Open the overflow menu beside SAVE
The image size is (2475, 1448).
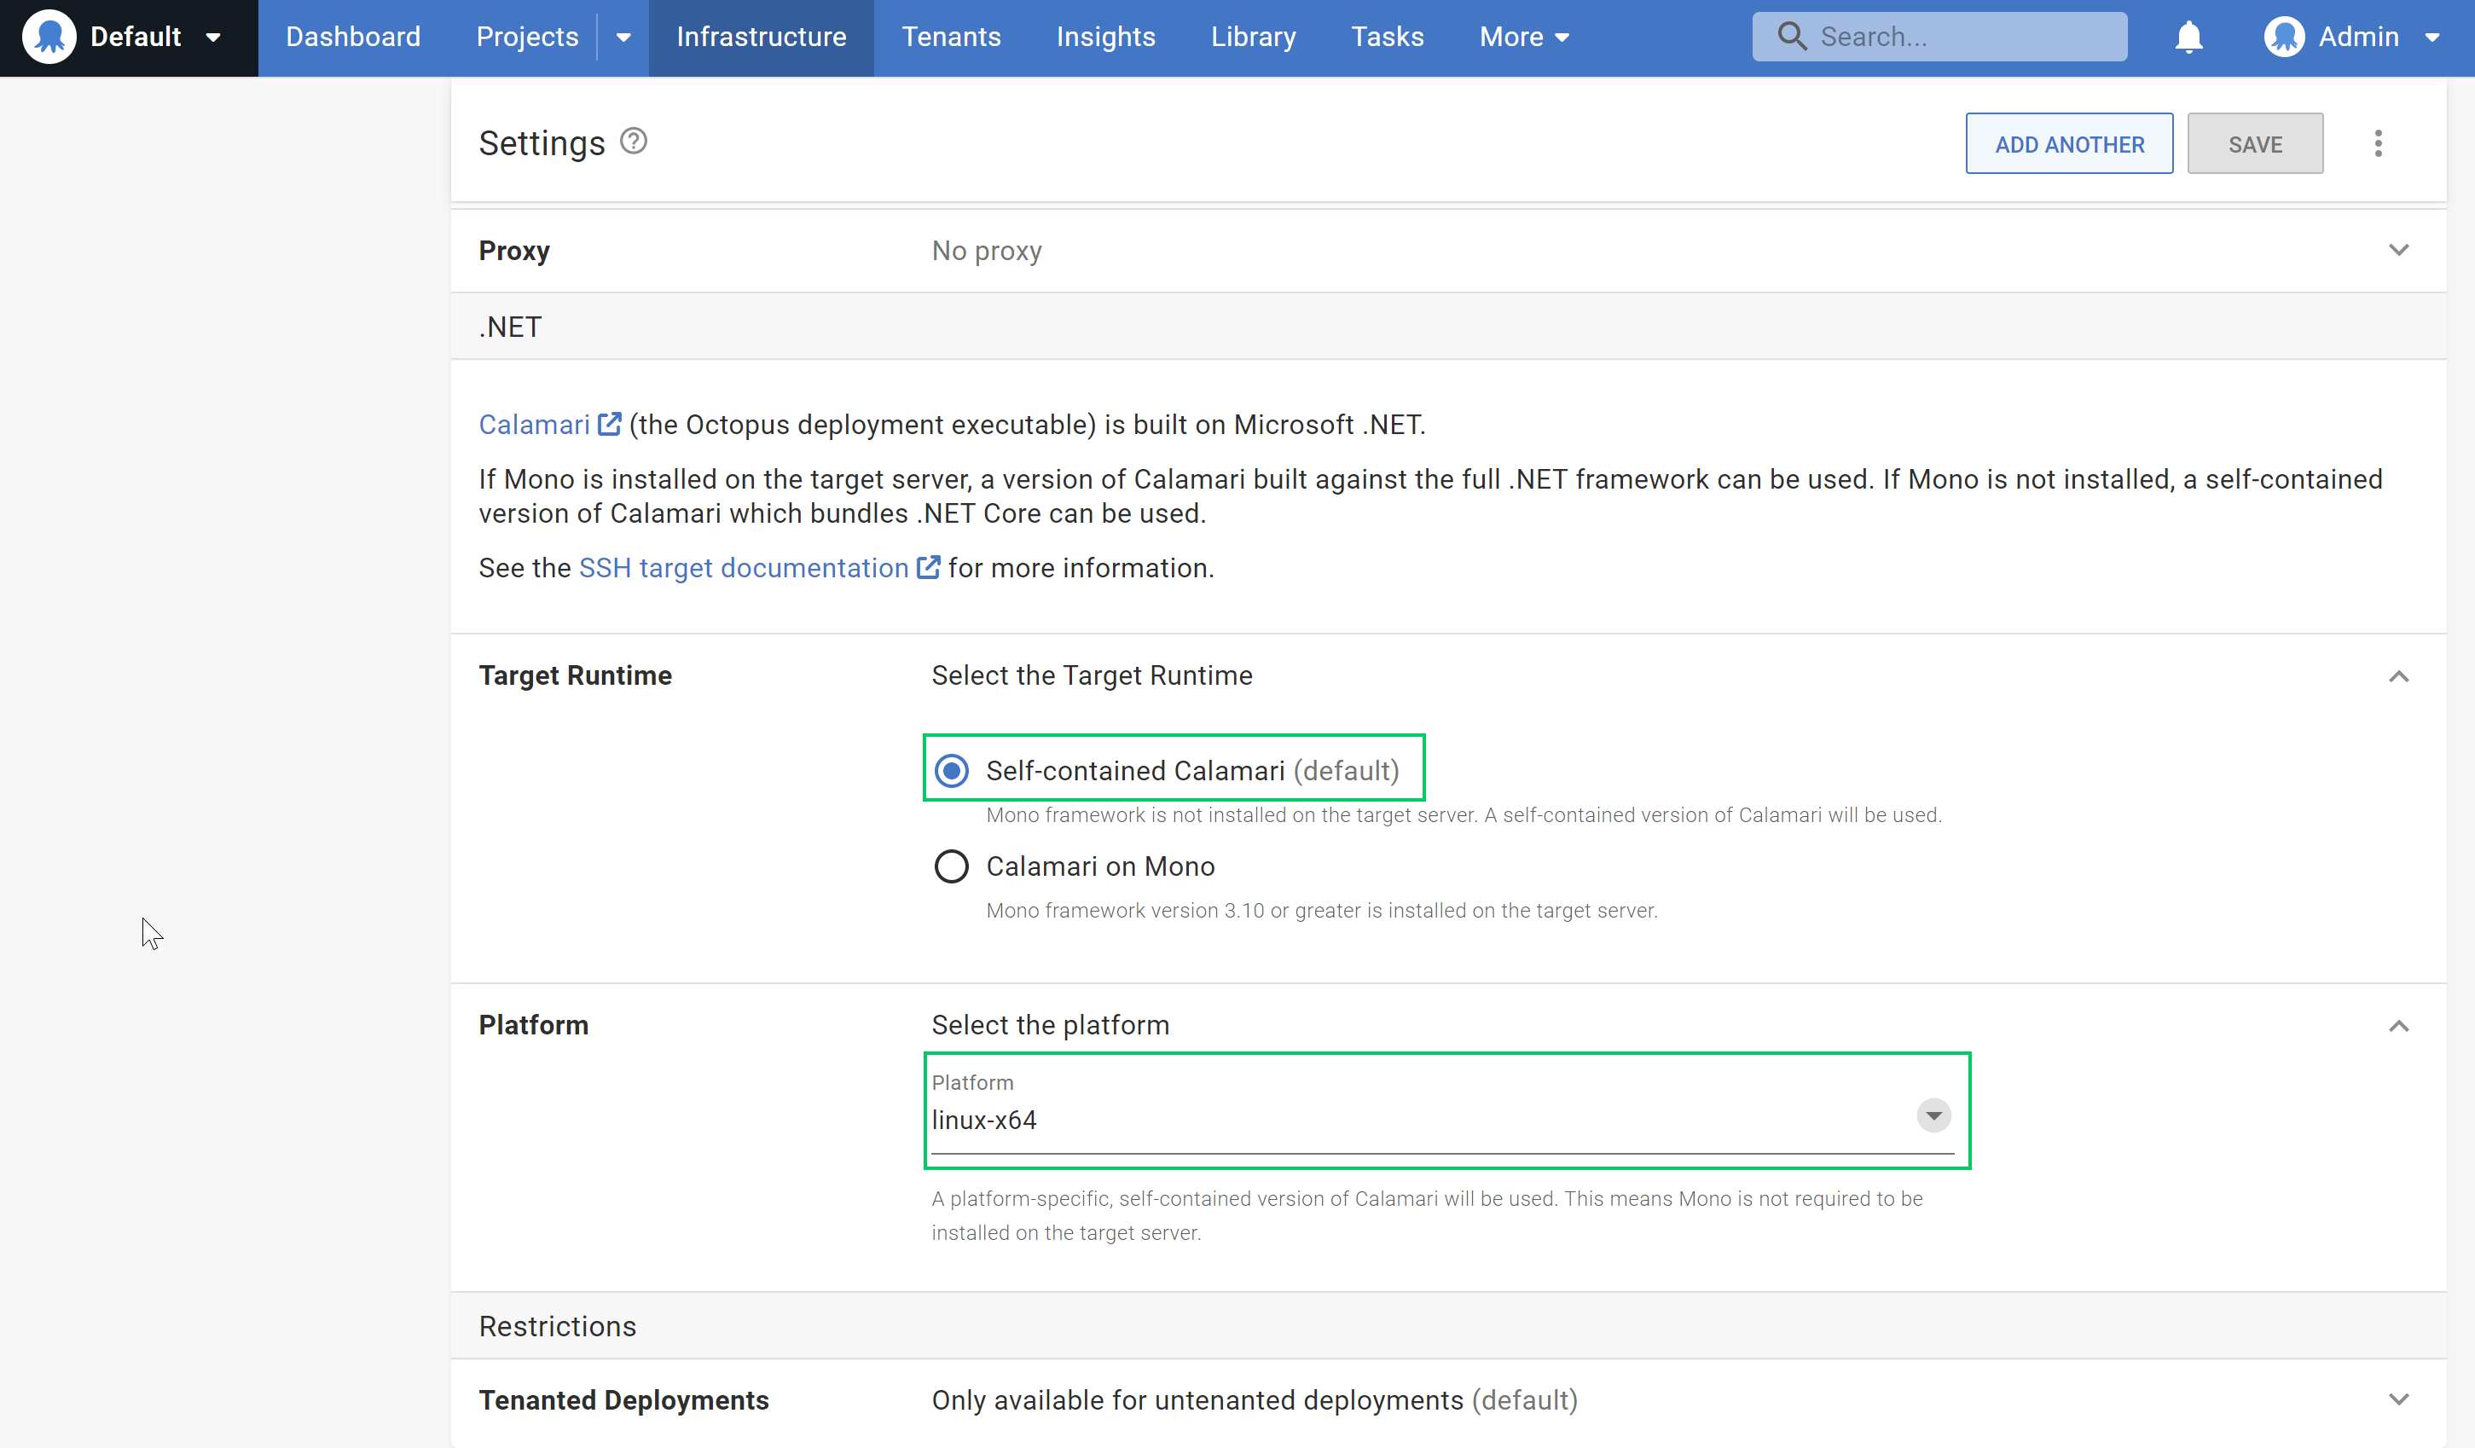(2379, 143)
